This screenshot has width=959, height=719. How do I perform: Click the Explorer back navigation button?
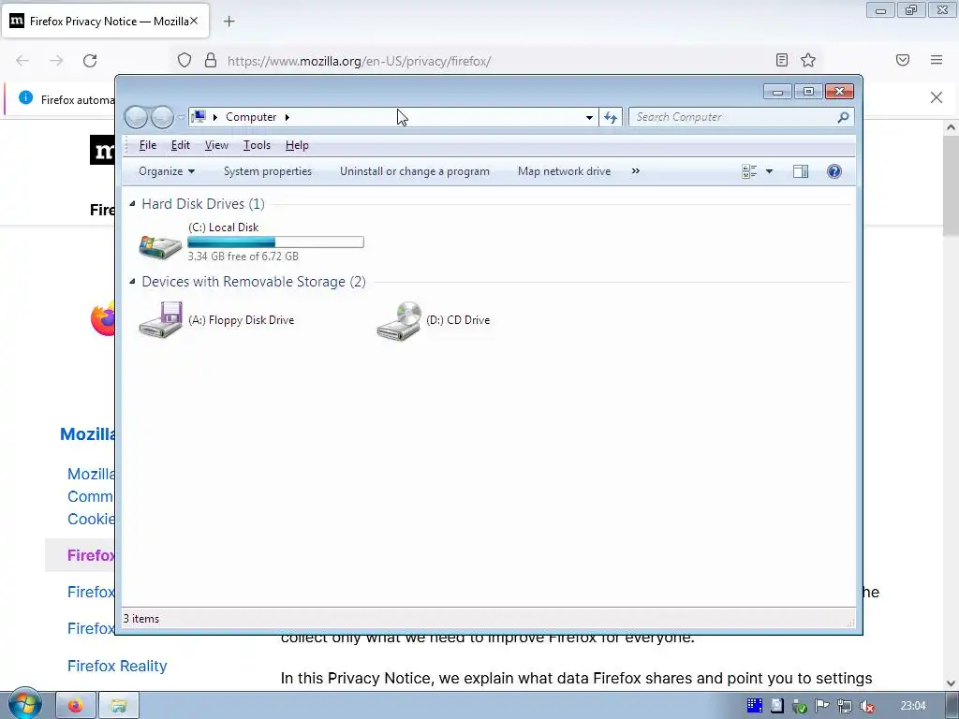tap(136, 117)
